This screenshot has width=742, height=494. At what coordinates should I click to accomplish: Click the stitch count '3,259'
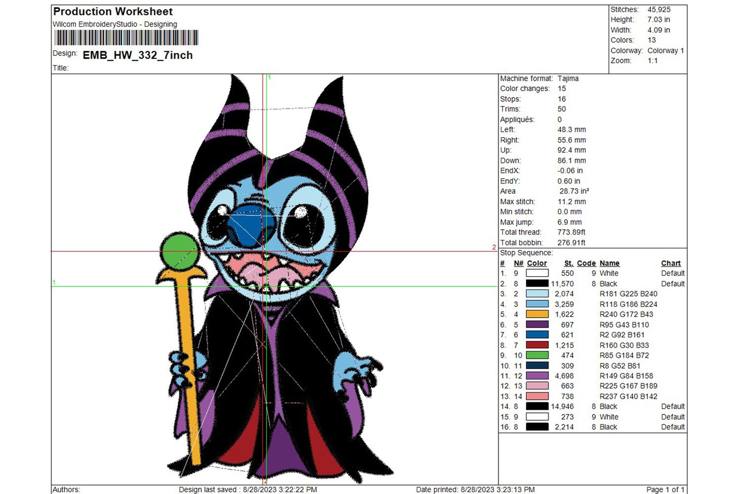tap(564, 304)
